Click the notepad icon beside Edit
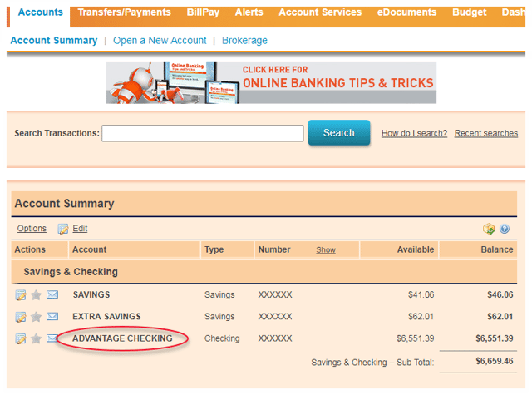The height and width of the screenshot is (395, 532). pos(63,229)
